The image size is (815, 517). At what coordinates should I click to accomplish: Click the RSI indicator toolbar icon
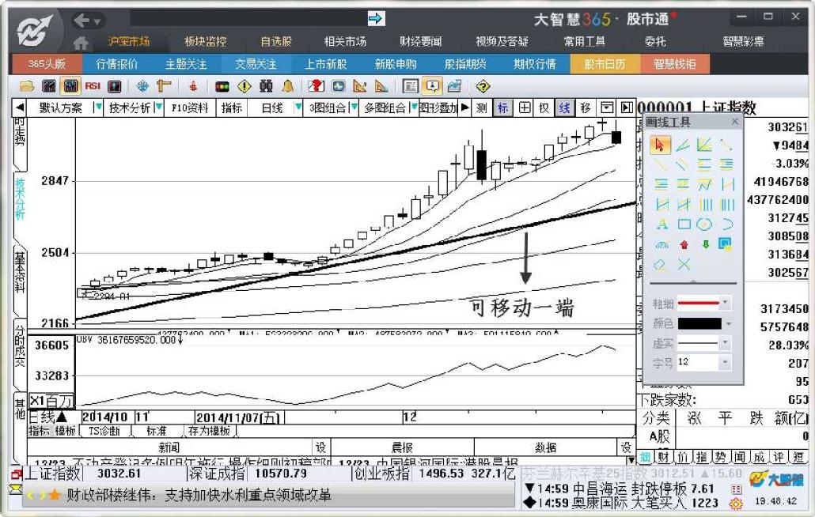click(93, 85)
